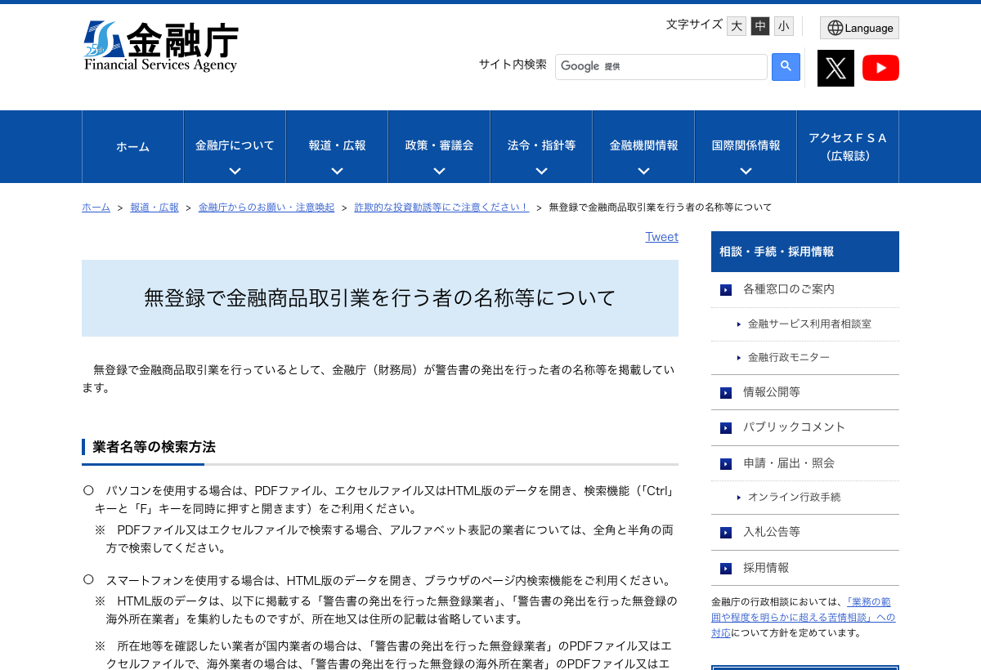Screen dimensions: 981x670
Task: Click the 報道・広報 breadcrumb link
Action: pos(155,208)
